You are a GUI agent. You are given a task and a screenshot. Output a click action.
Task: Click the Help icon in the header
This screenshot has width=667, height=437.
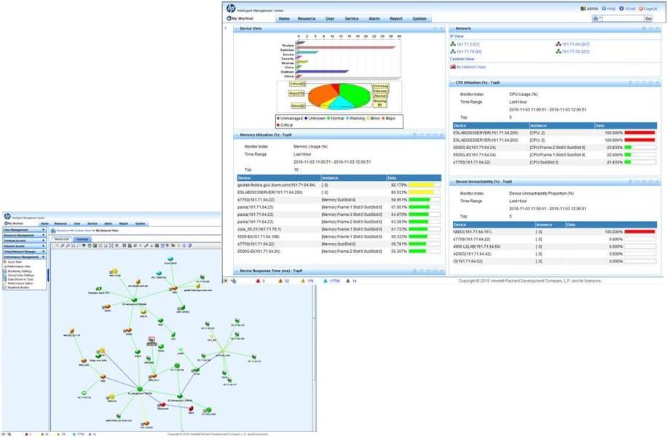click(x=604, y=8)
